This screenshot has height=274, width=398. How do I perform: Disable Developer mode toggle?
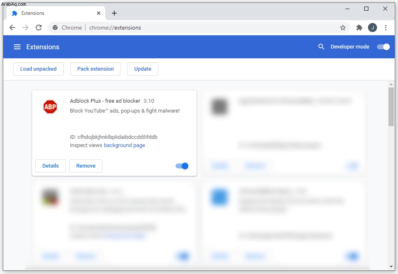click(x=383, y=47)
